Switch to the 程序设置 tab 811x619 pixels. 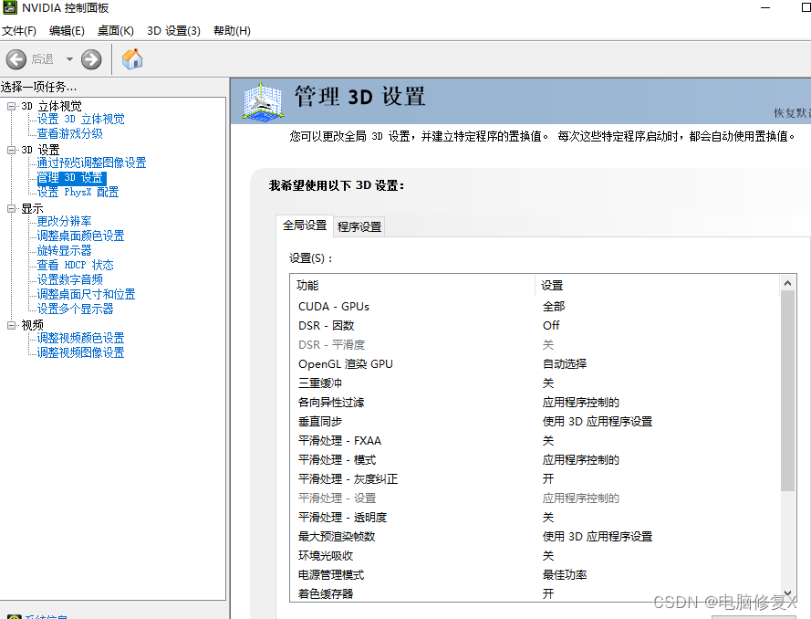pos(359,226)
